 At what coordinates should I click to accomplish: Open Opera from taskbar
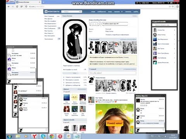tap(60, 136)
